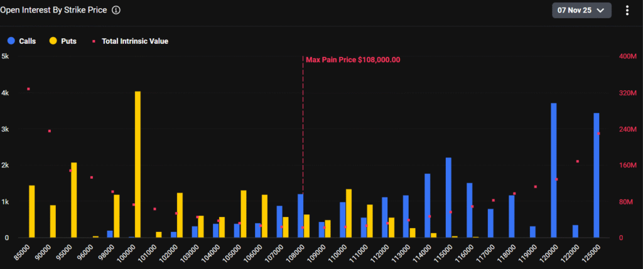Screen dimensions: 643x269
Task: Open the three-dot more options menu
Action: tap(627, 10)
